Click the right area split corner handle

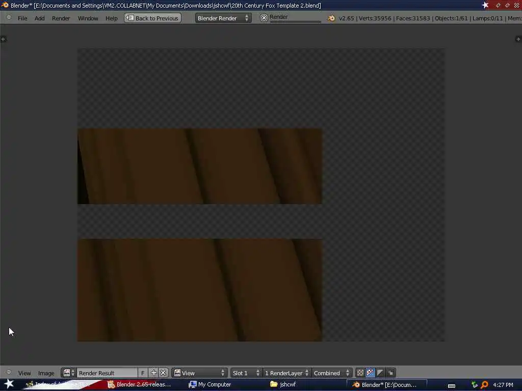pos(518,39)
